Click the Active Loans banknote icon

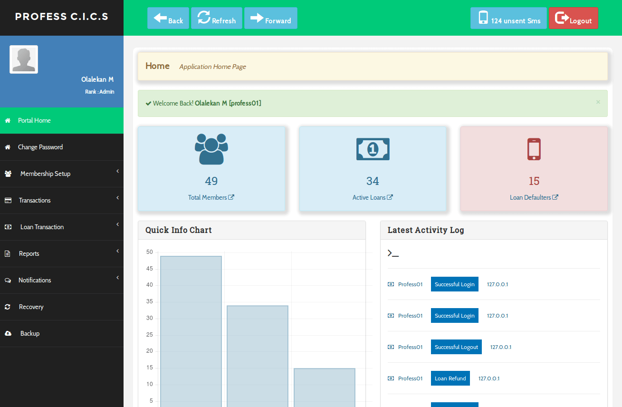(373, 149)
